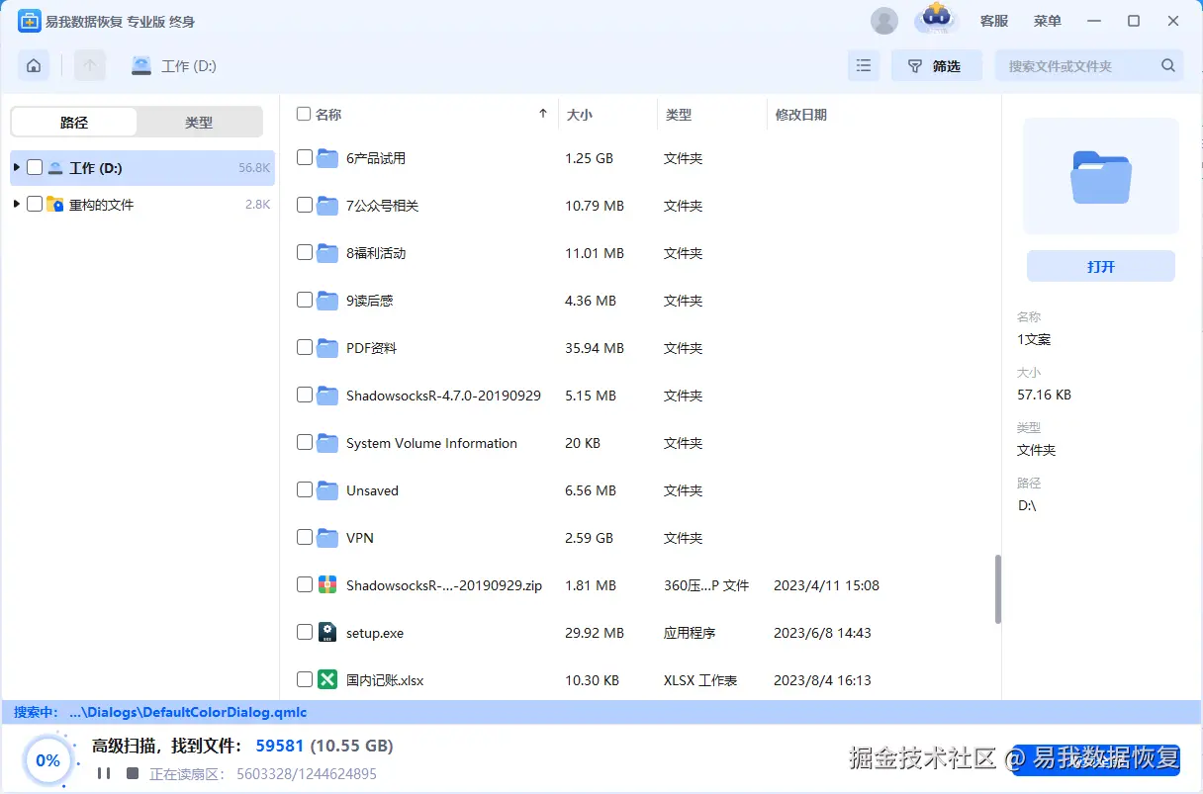Click the 8福利活动 folder icon
The image size is (1203, 794).
(328, 253)
